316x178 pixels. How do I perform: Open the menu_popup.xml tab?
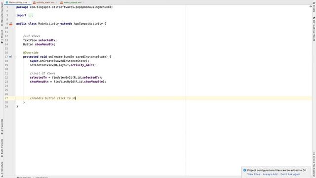pos(73,2)
